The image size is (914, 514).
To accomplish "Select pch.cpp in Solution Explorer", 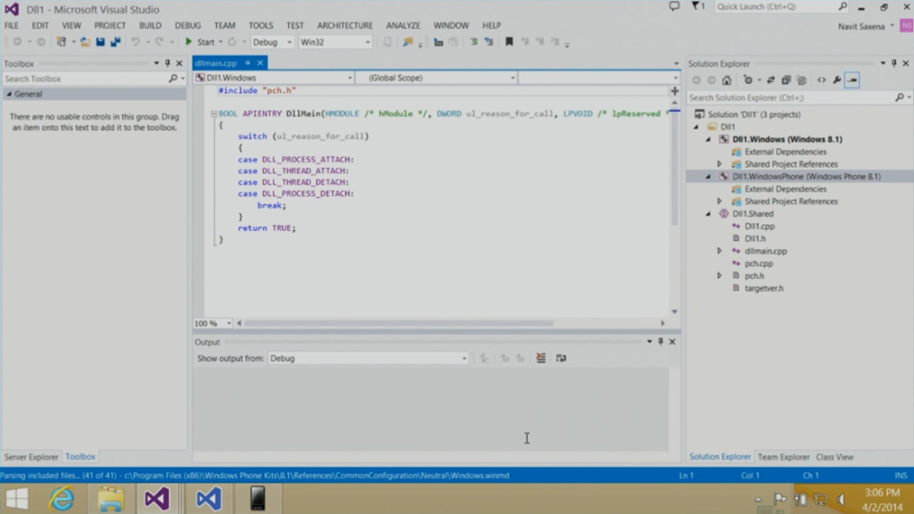I will [759, 263].
